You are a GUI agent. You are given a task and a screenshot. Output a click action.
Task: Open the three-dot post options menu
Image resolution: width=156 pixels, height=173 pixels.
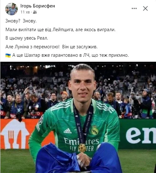tap(134, 8)
